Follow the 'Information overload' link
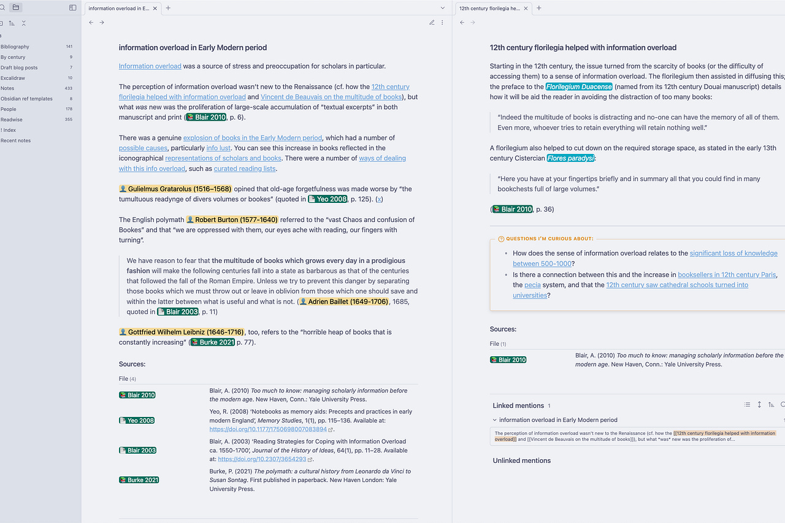Image resolution: width=785 pixels, height=523 pixels. click(150, 66)
